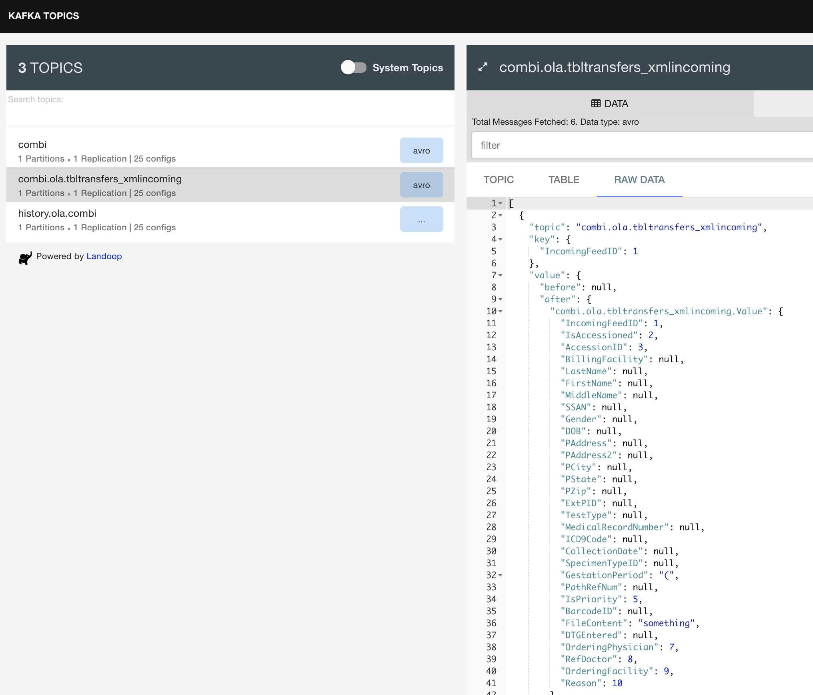The height and width of the screenshot is (695, 813).
Task: Click the fullscreen expand arrow beside topic title
Action: (483, 68)
